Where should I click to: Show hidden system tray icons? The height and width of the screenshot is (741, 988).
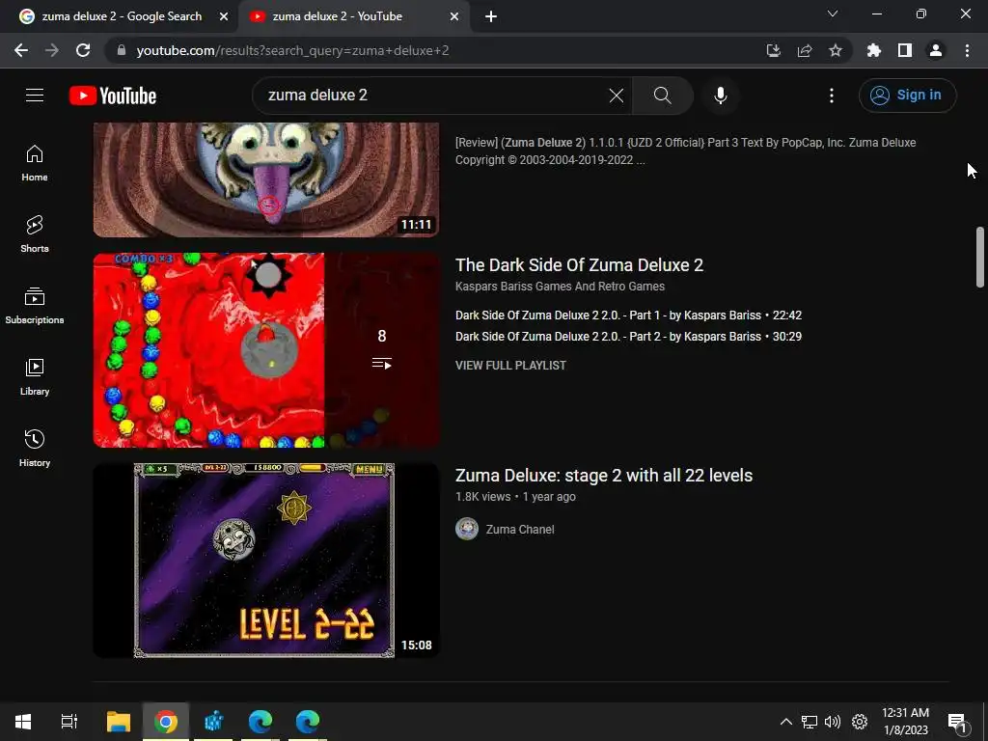pos(785,722)
